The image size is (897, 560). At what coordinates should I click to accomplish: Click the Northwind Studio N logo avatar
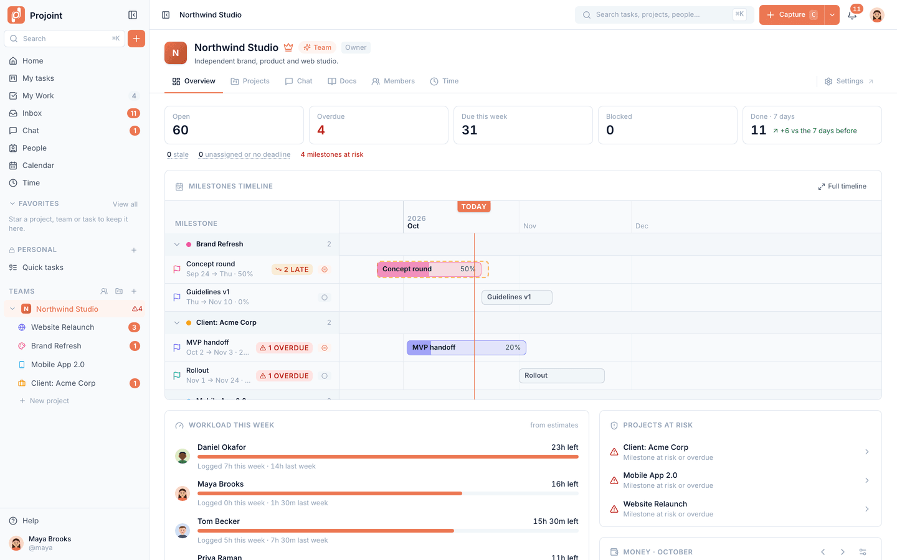point(176,53)
